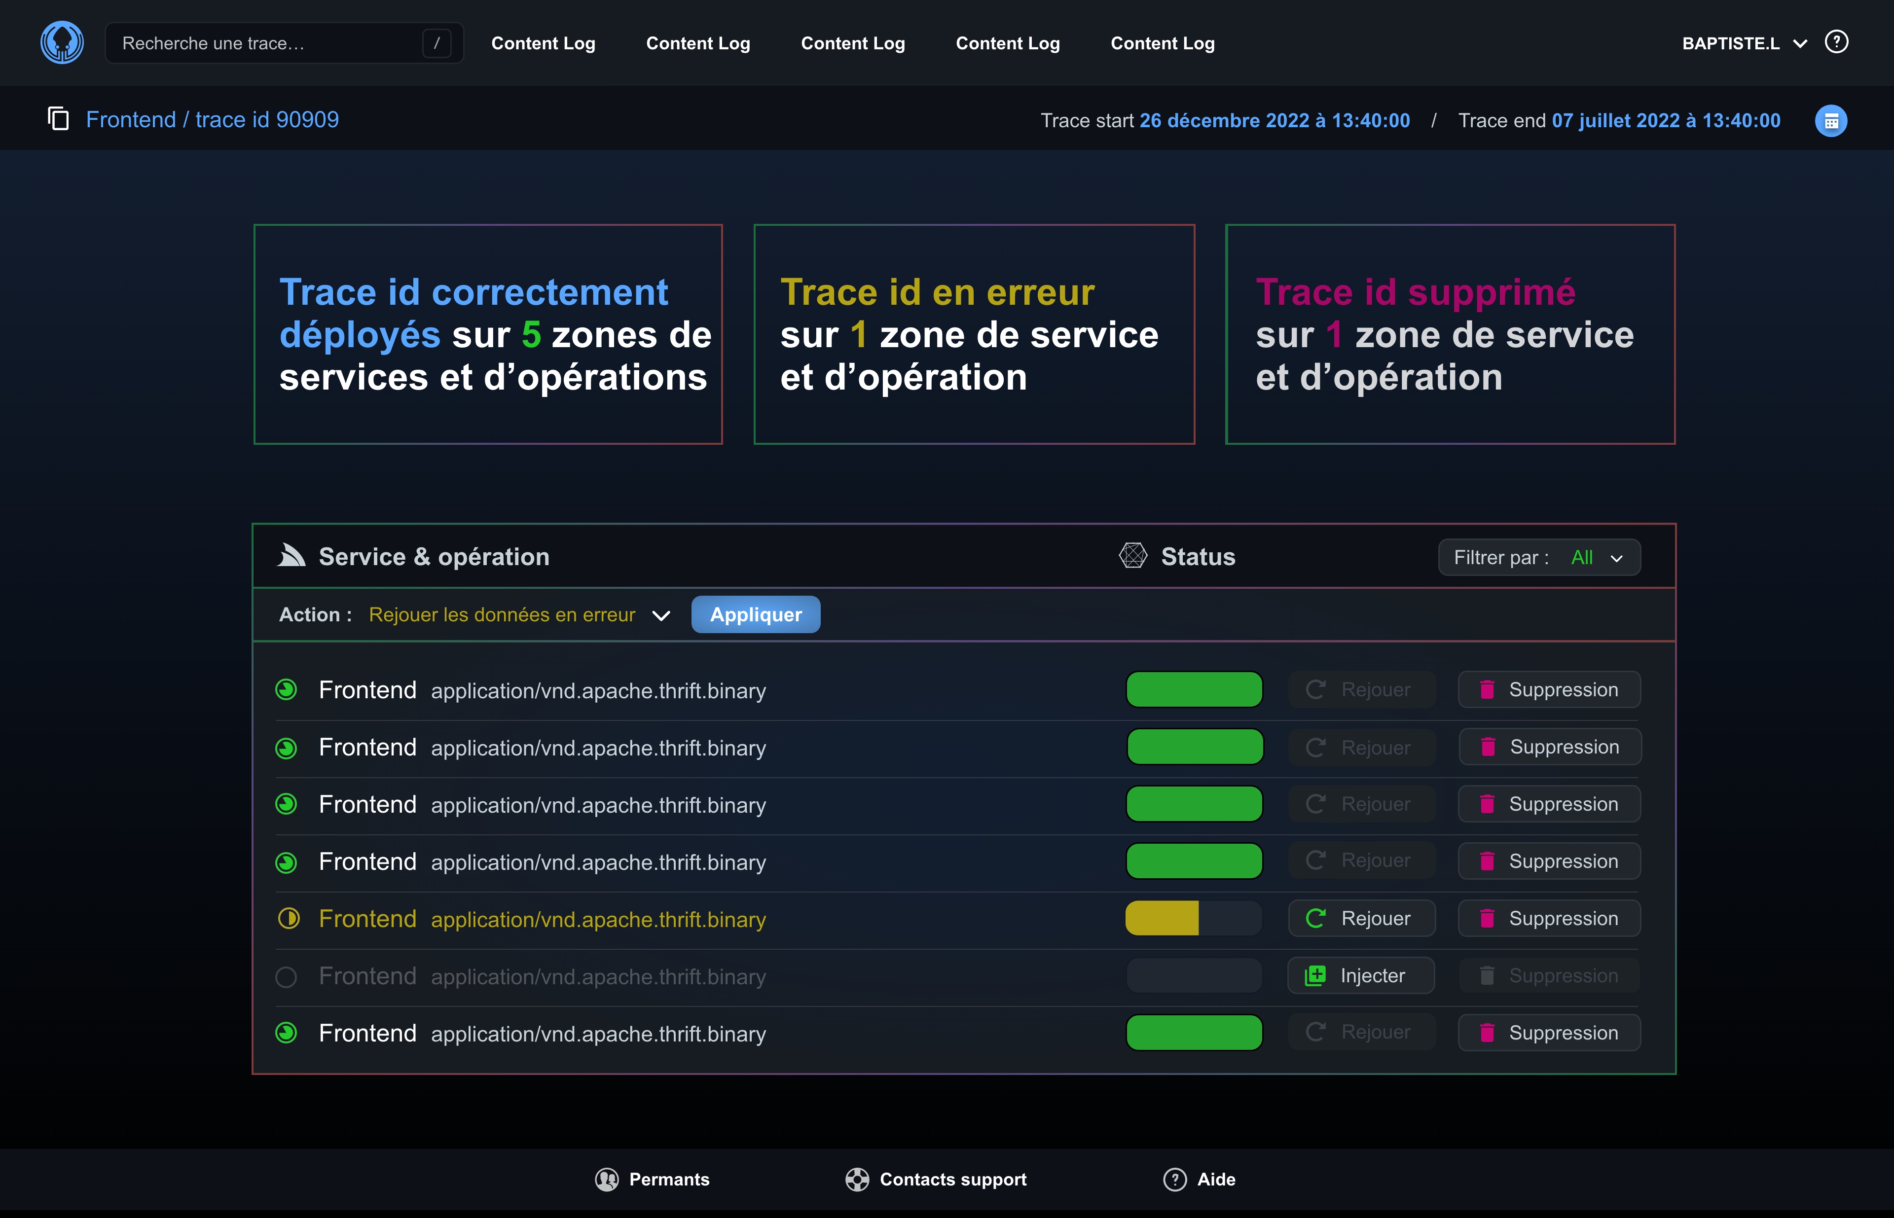Toggle the yellow half-filled status circle of the error row
This screenshot has width=1894, height=1218.
[x=289, y=919]
